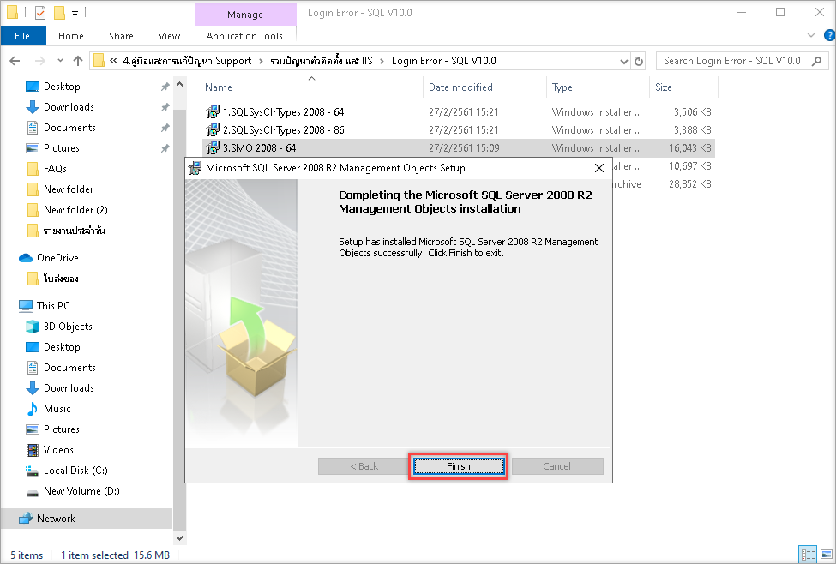Open the Application Tools tab
Screen dimensions: 836x564
[x=244, y=36]
